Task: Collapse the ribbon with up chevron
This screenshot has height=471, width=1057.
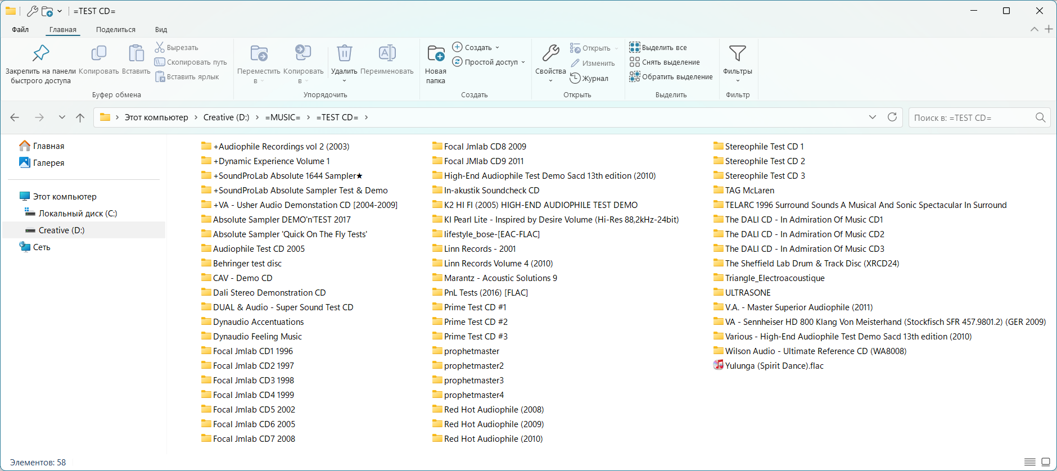Action: tap(1034, 29)
